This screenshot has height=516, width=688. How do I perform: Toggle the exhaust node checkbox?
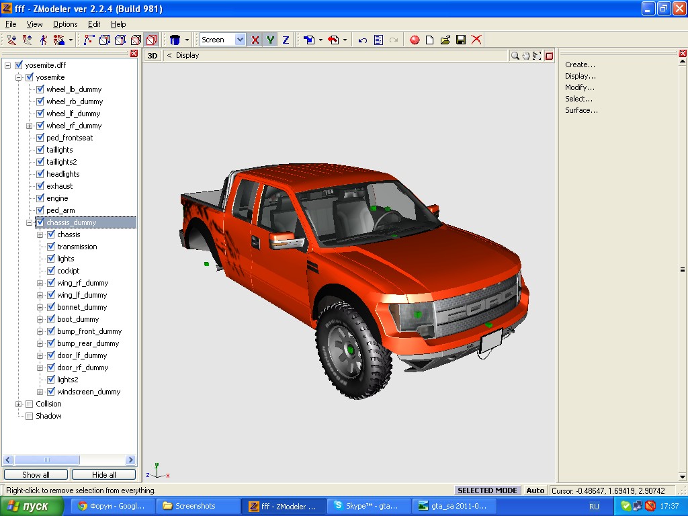pyautogui.click(x=40, y=186)
